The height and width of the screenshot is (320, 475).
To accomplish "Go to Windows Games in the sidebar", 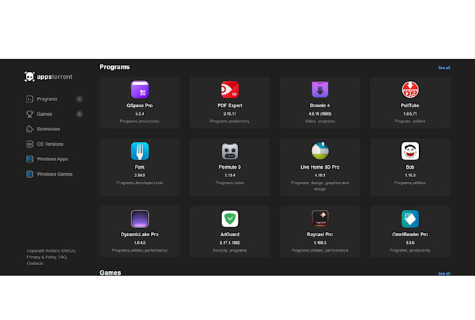I will pyautogui.click(x=54, y=174).
